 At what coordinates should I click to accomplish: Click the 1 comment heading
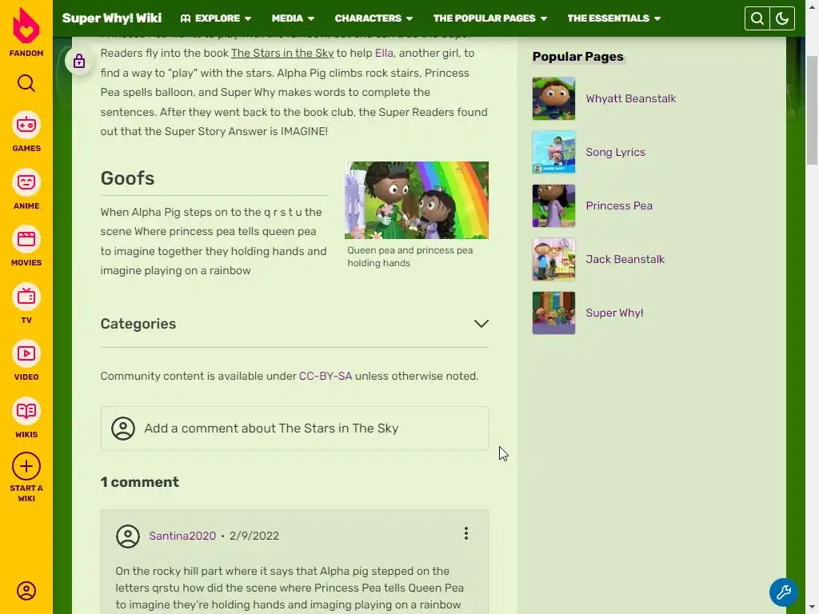[139, 482]
